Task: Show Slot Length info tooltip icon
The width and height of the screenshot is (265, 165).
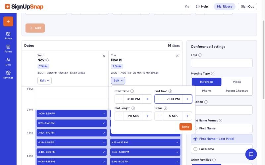Action: (133, 108)
